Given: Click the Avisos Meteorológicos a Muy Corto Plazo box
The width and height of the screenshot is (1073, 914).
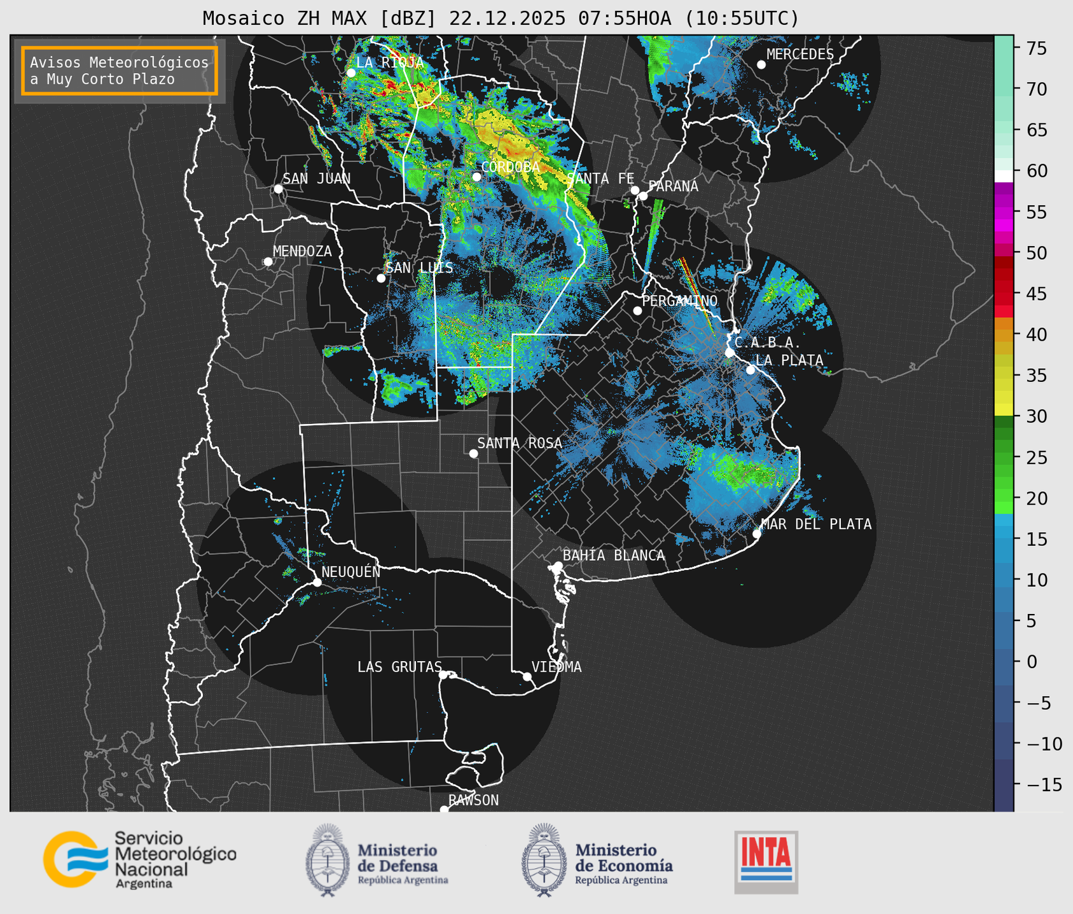Looking at the screenshot, I should [x=120, y=71].
